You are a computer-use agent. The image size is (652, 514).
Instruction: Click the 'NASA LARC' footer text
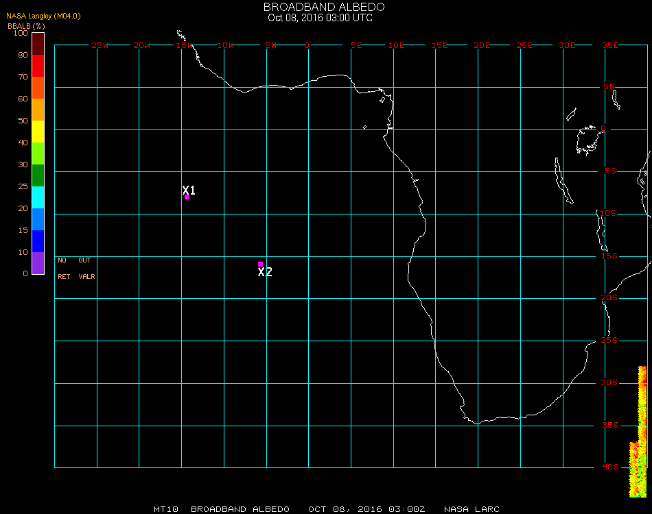[x=472, y=509]
